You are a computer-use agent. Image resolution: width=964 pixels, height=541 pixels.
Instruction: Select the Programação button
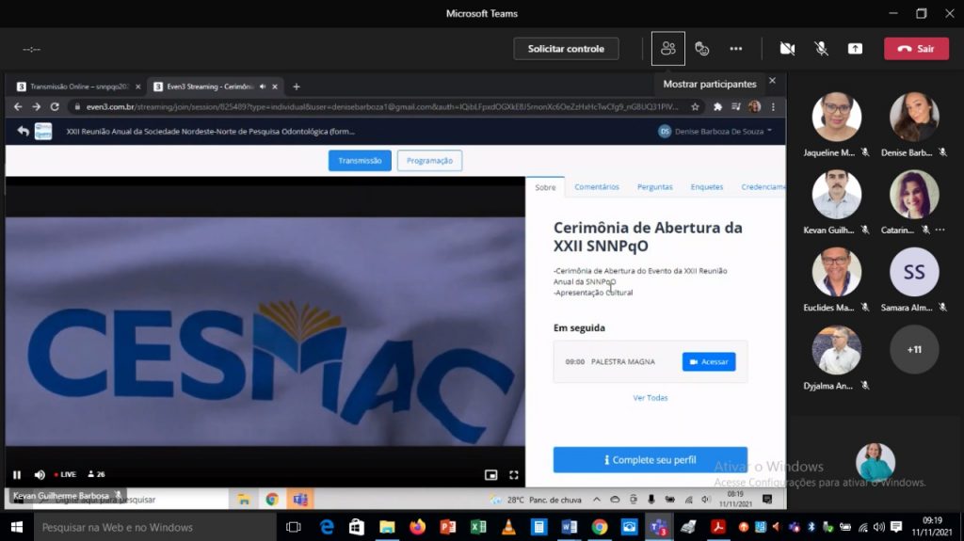tap(429, 161)
